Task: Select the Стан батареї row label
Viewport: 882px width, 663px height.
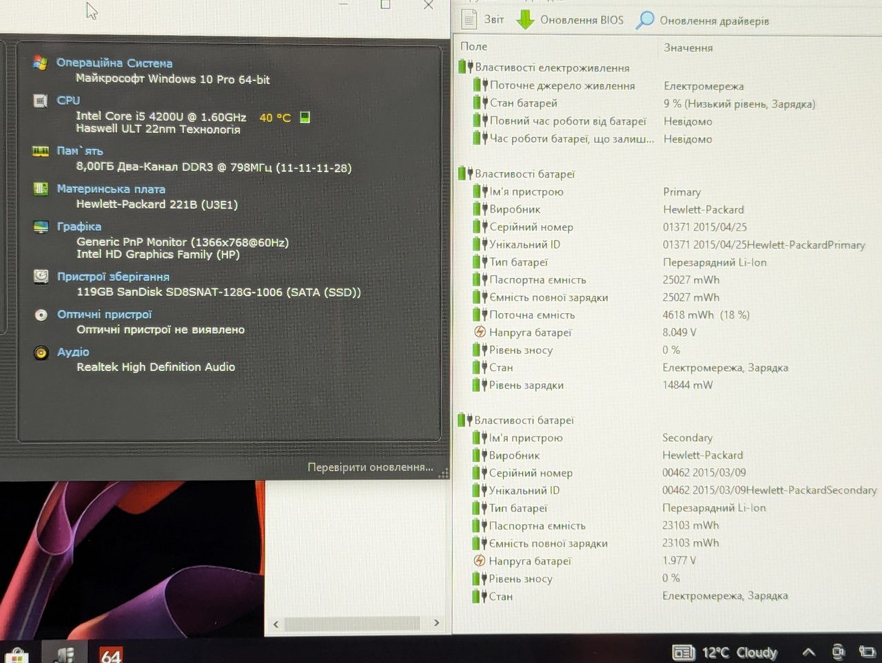Action: click(523, 103)
